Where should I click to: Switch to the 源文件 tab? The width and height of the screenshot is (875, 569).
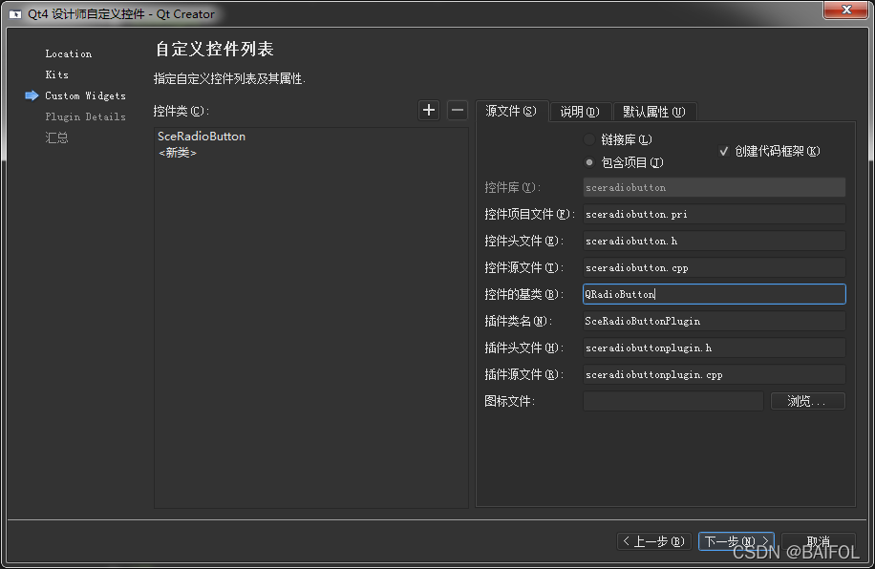coord(511,111)
